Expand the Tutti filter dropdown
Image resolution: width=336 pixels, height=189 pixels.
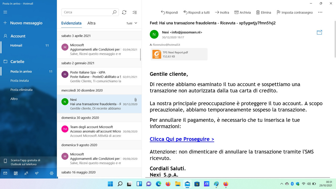[x=132, y=23]
